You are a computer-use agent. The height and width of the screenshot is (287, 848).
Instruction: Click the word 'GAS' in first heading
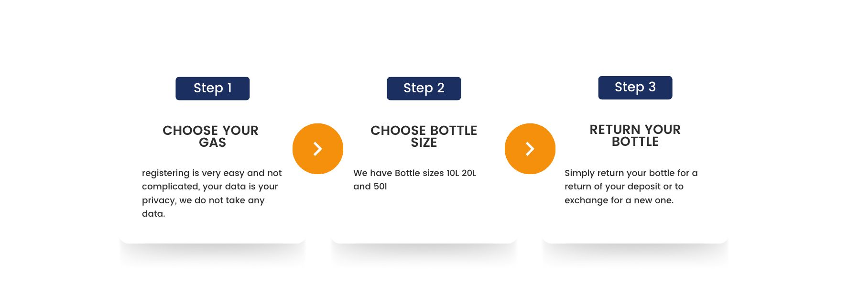pyautogui.click(x=212, y=143)
